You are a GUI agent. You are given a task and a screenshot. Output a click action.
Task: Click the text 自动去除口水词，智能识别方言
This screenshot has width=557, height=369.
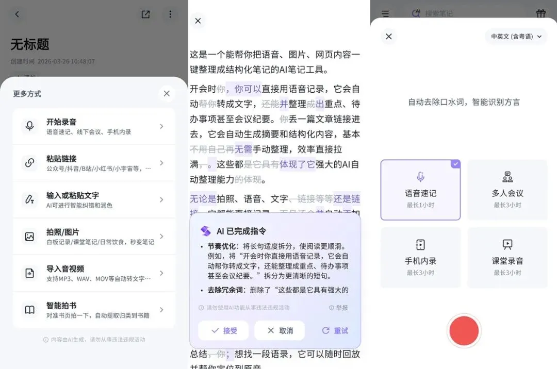464,102
